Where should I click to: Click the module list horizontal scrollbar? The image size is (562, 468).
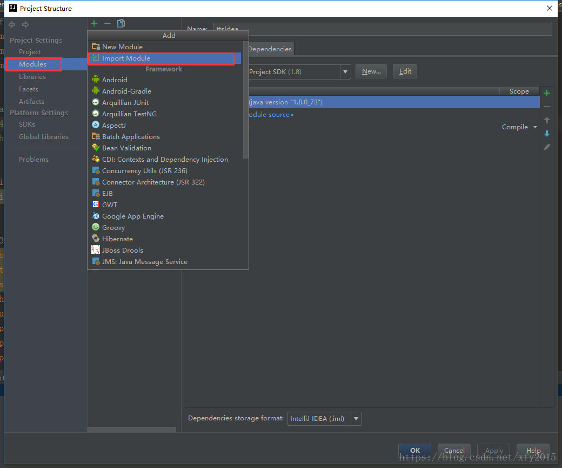132,430
